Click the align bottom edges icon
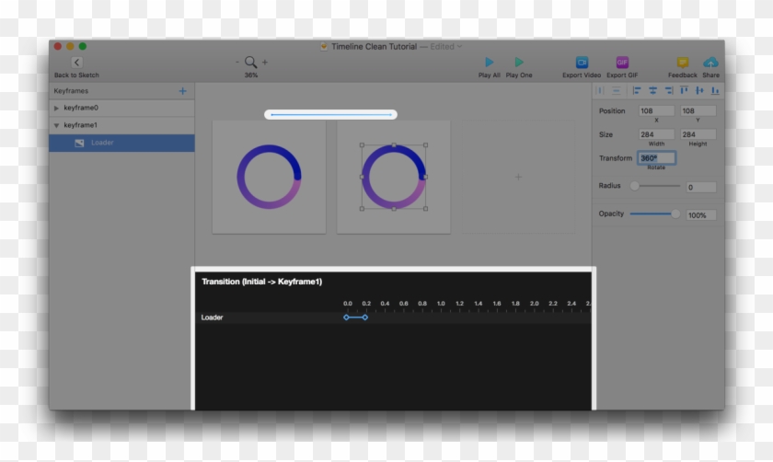Viewport: 773px width, 462px height. tap(715, 90)
